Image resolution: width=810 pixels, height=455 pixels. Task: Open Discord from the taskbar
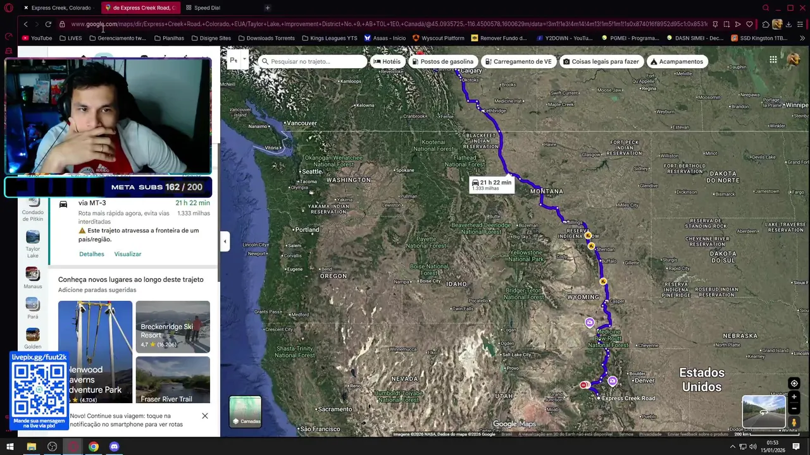[114, 447]
